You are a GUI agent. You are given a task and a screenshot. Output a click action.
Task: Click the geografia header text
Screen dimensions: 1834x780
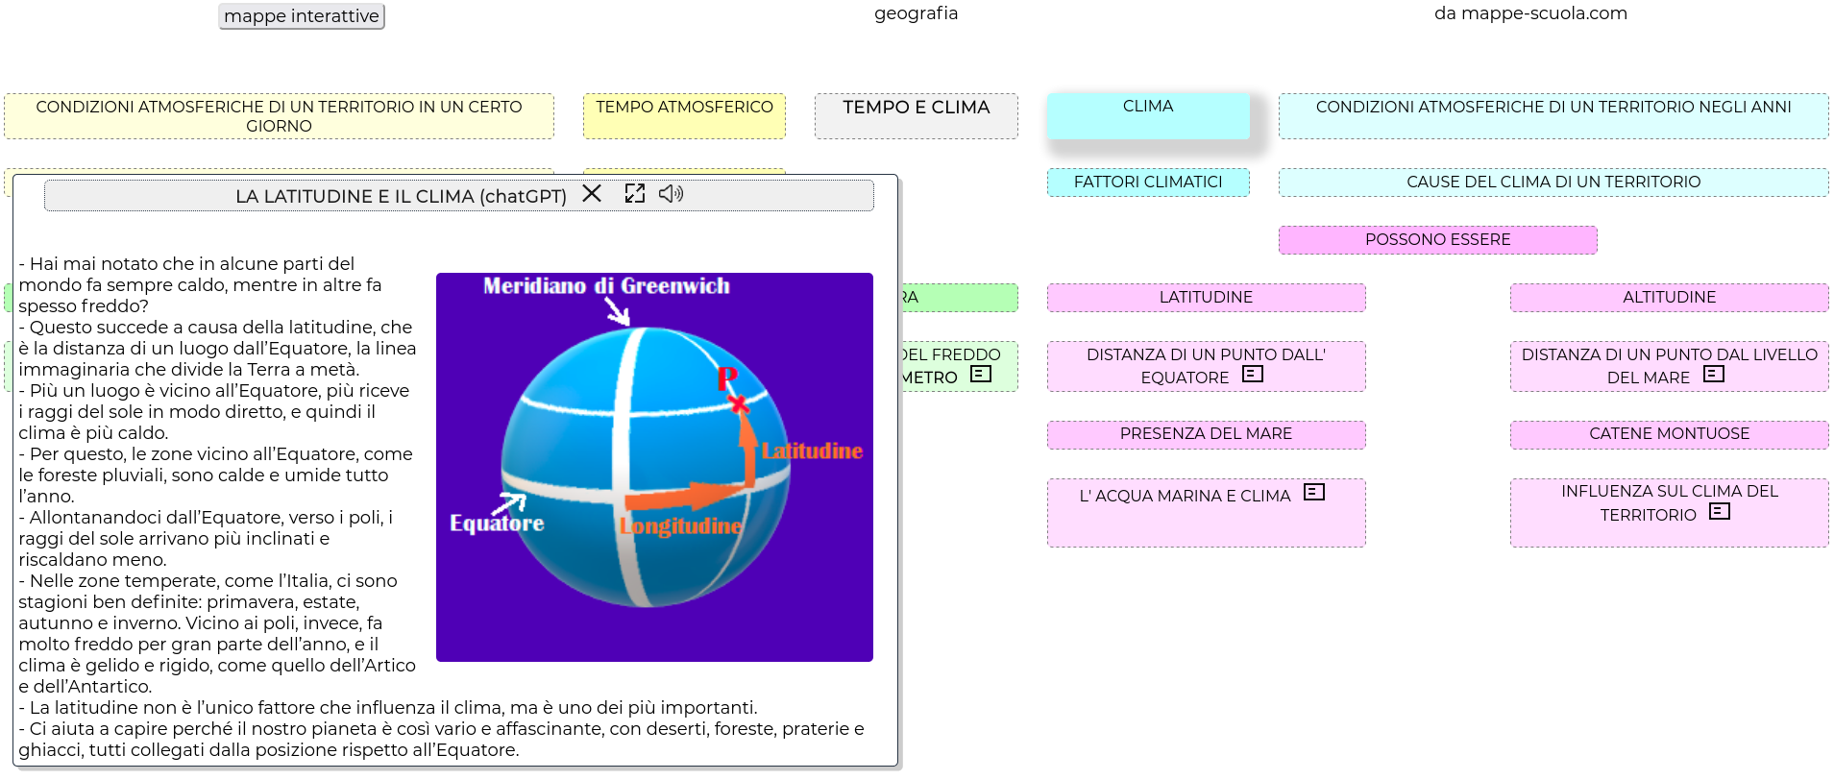(917, 13)
